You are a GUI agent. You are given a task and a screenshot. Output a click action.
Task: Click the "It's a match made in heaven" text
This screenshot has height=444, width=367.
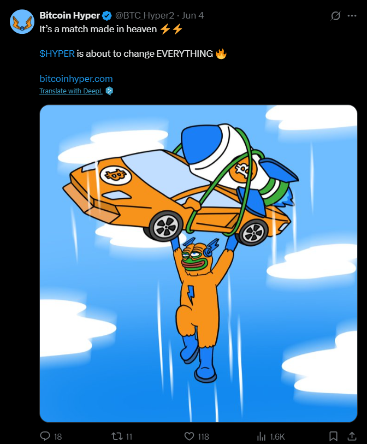(x=98, y=29)
